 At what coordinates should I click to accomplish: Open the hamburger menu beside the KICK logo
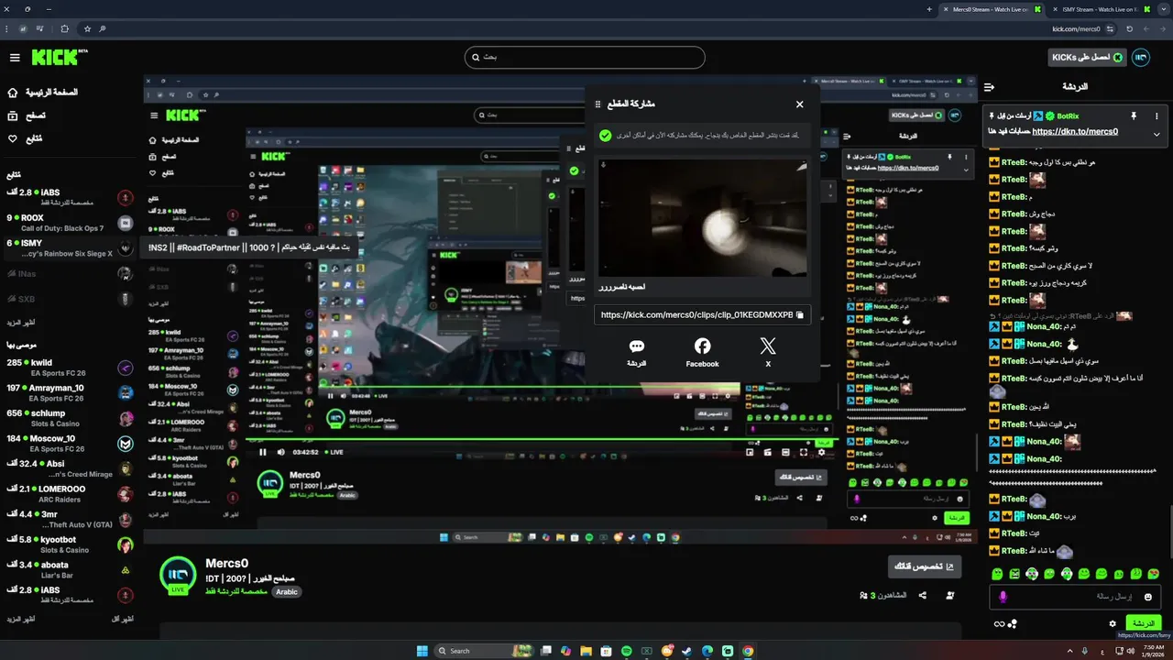point(15,58)
